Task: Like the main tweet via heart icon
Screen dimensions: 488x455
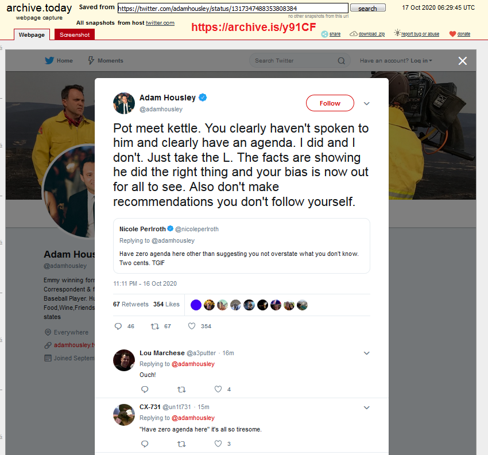Action: point(192,326)
